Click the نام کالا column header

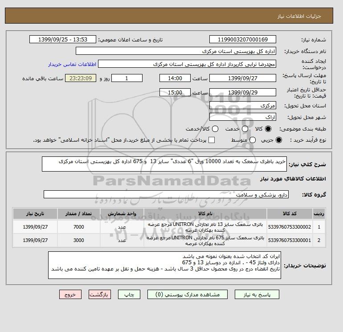coord(205,213)
